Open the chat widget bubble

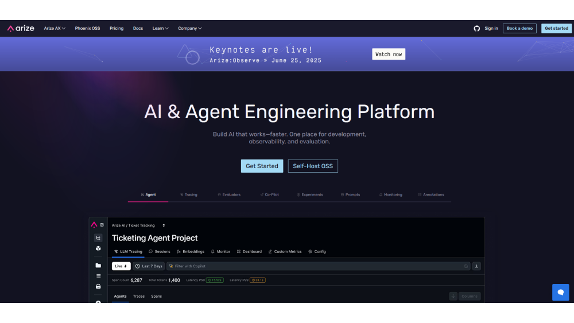coord(560,292)
